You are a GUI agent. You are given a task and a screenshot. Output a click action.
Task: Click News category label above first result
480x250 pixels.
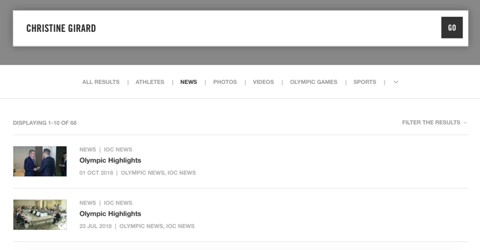[88, 150]
